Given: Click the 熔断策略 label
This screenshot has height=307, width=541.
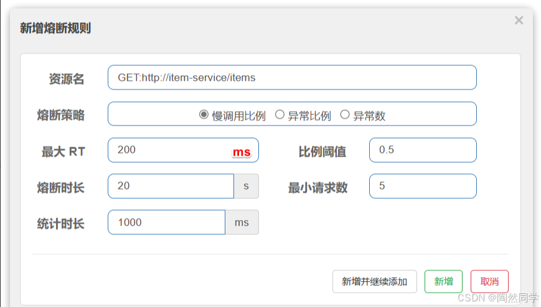Looking at the screenshot, I should click(61, 115).
